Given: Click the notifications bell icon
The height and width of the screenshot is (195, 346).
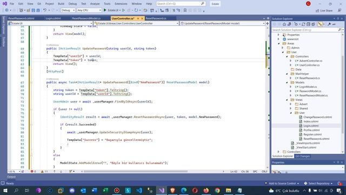Looking at the screenshot, I should point(340,184).
